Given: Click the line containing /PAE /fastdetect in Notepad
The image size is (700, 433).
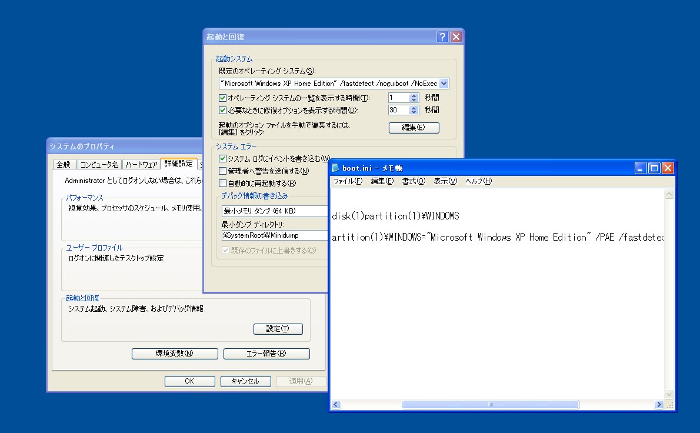Looking at the screenshot, I should pos(498,237).
